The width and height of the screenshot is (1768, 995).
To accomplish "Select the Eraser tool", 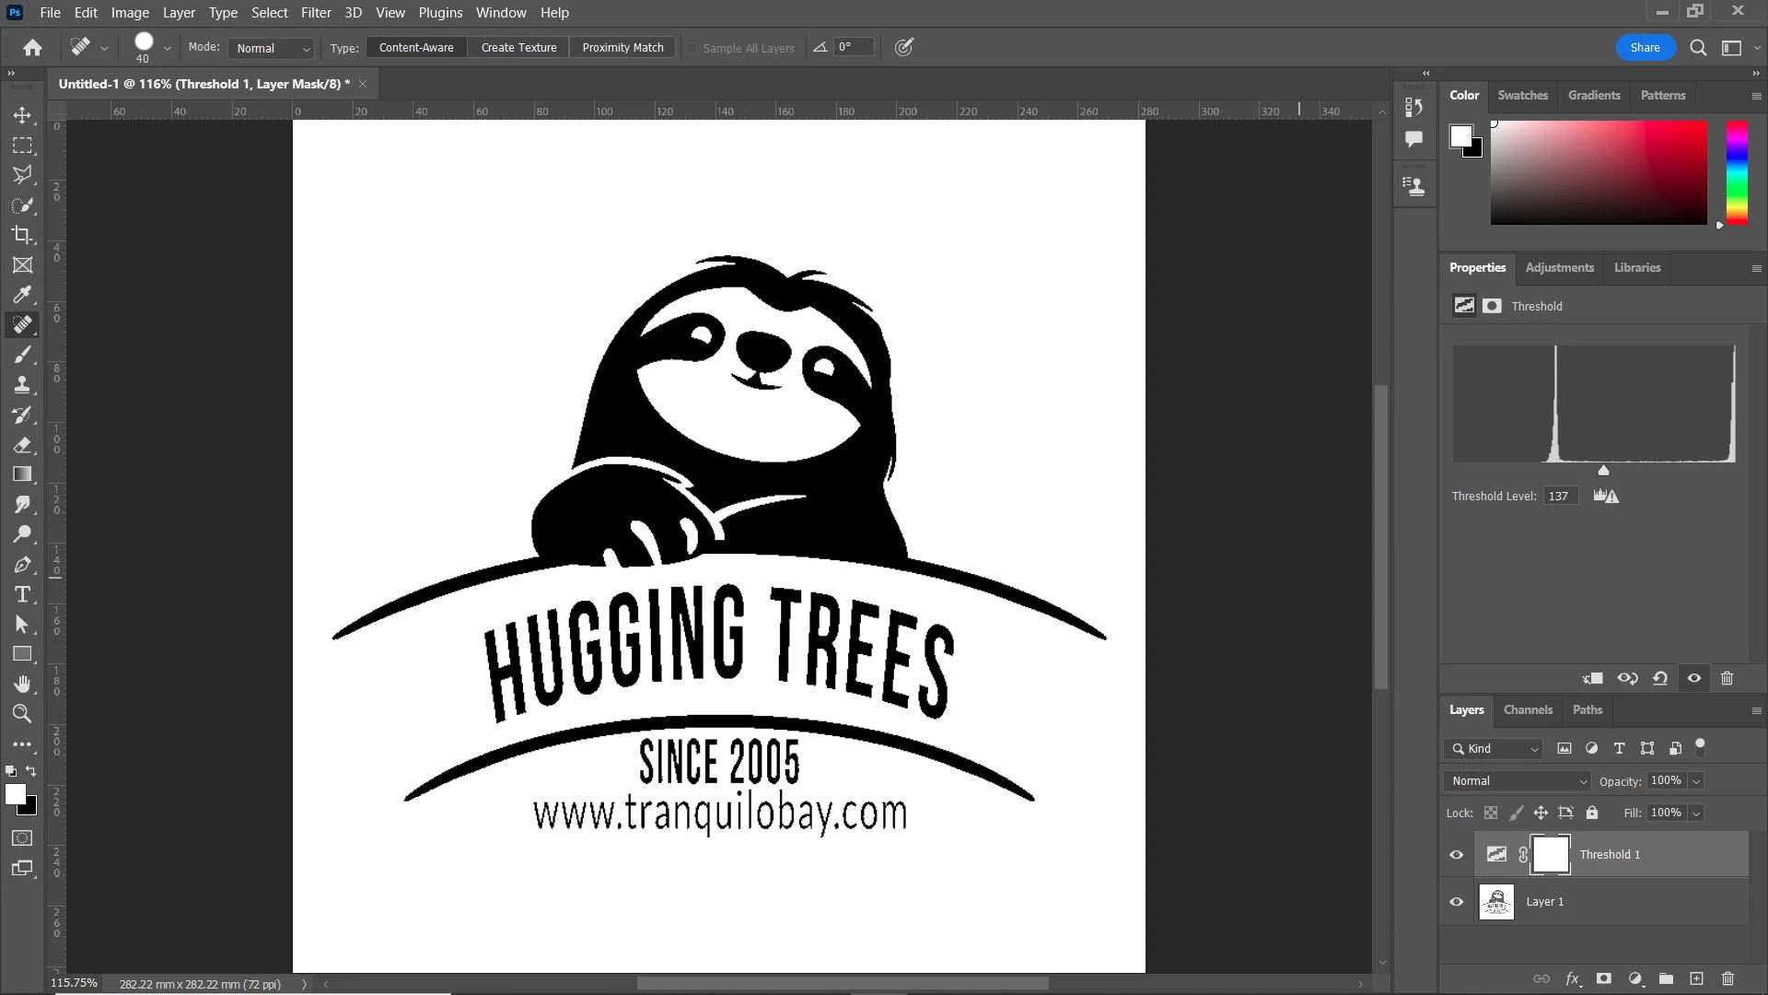I will (x=22, y=444).
